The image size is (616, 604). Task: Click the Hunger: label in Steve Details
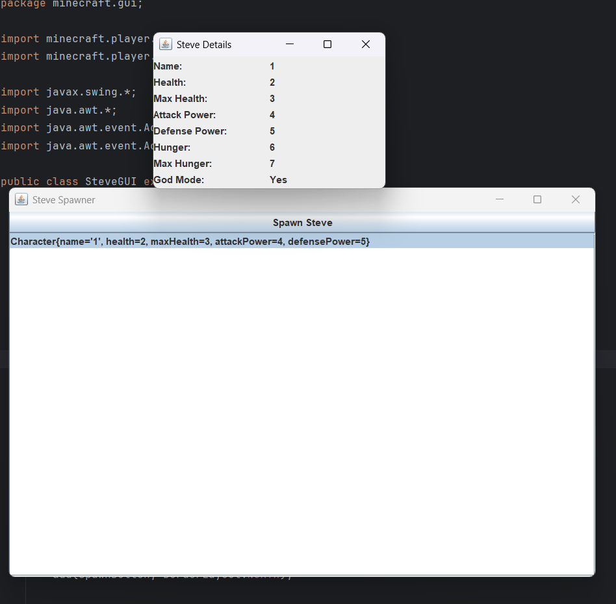point(172,147)
